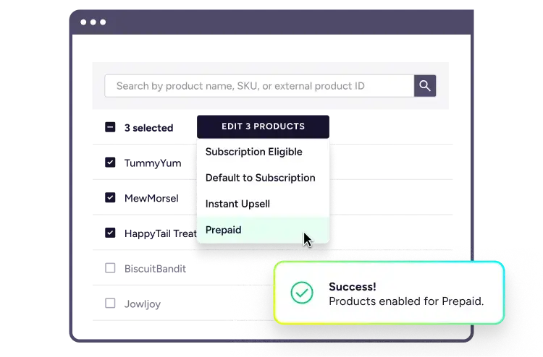Choose Default to Subscription option
Image resolution: width=543 pixels, height=357 pixels.
260,178
